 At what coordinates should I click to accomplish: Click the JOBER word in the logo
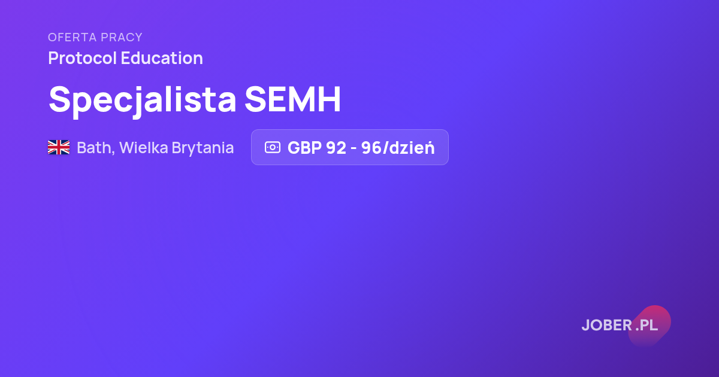(606, 326)
